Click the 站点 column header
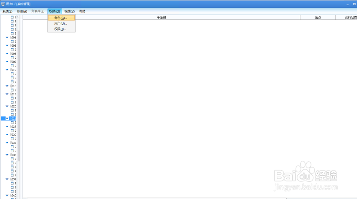 click(318, 17)
